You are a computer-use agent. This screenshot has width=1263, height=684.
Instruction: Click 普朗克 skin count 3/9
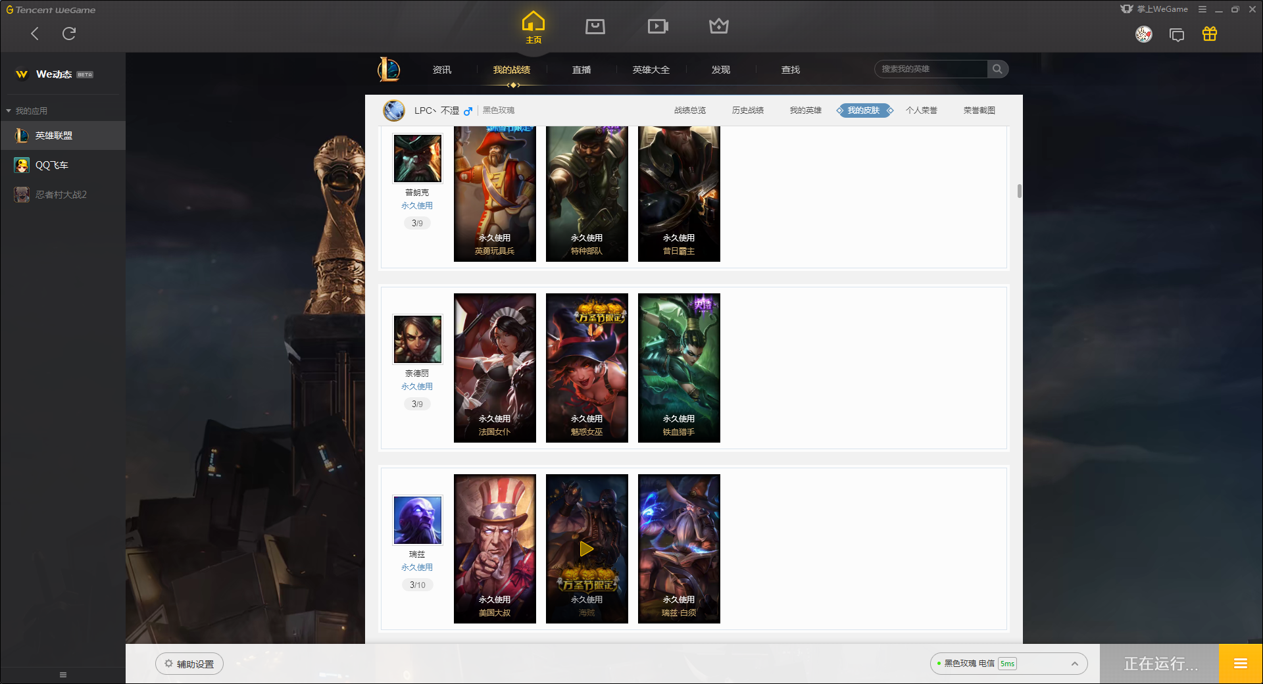(418, 223)
